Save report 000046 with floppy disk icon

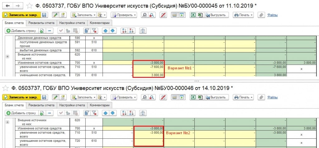click(44, 97)
